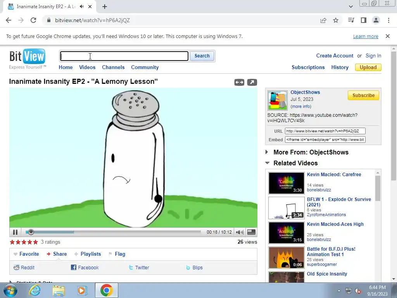Rate the video one star

(x=12, y=242)
